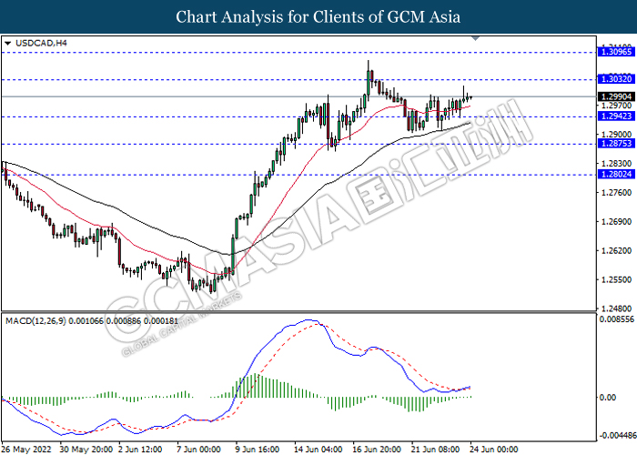Click the 1.26900 price axis value
The height and width of the screenshot is (455, 637).
[x=616, y=222]
